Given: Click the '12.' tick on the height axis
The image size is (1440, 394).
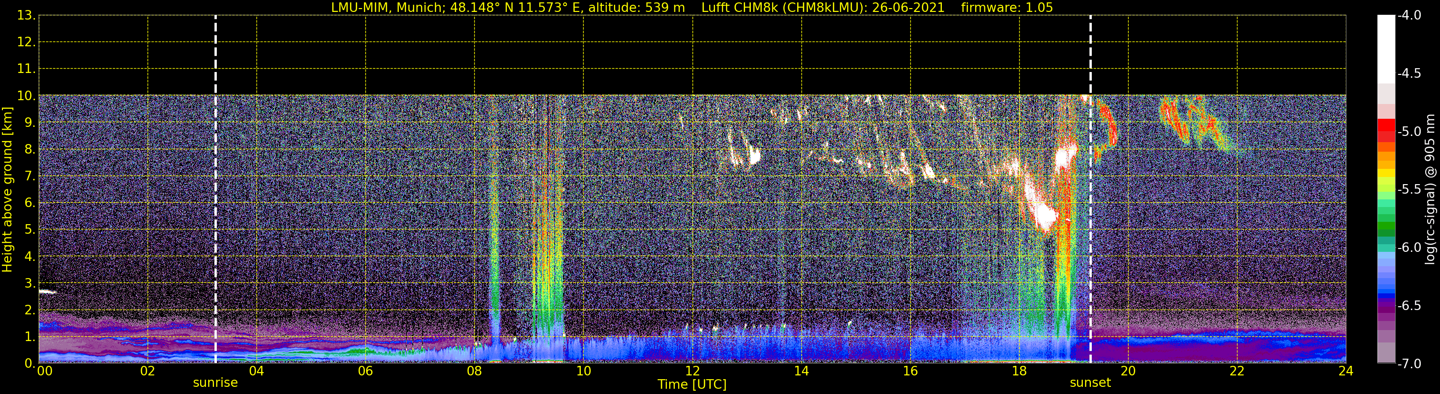Looking at the screenshot, I should point(26,42).
